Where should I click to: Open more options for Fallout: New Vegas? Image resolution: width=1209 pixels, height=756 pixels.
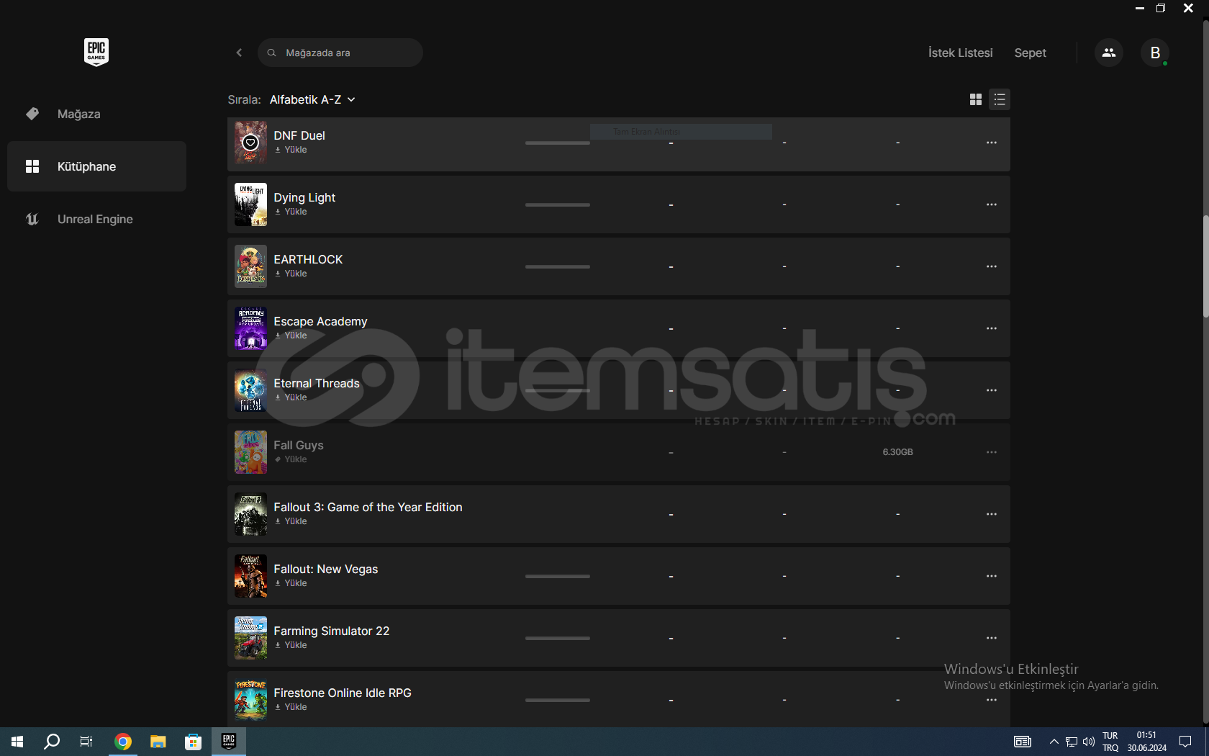coord(991,576)
